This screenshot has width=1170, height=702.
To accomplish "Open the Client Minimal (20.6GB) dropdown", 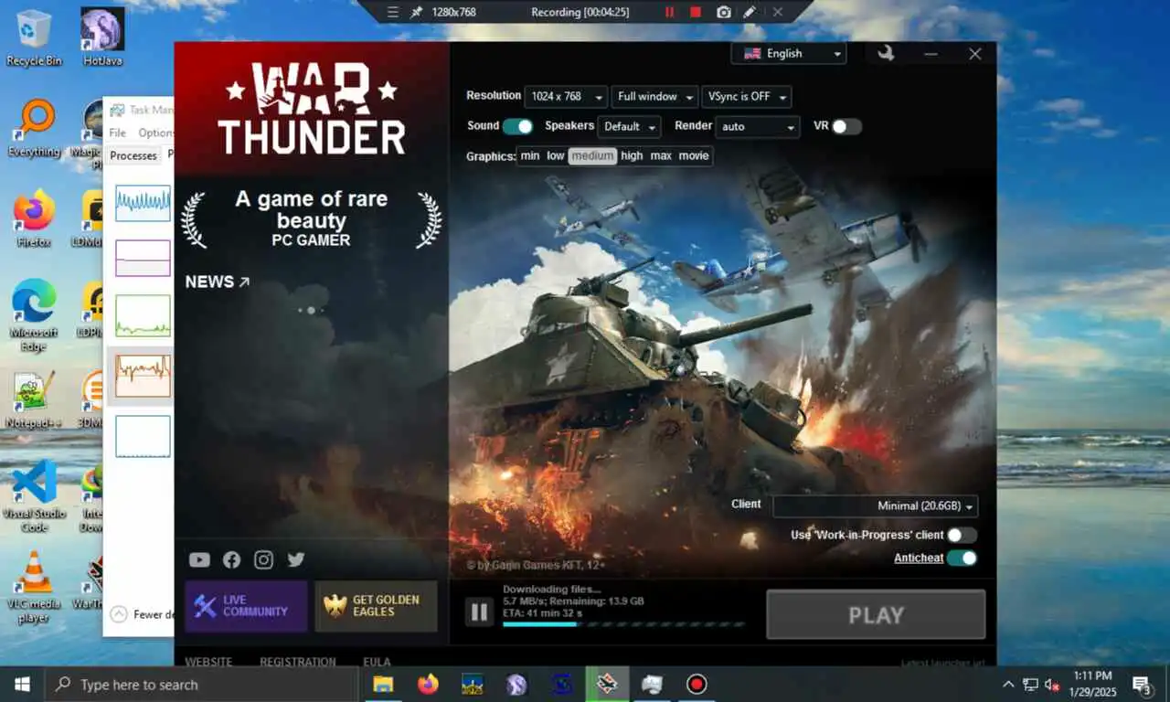I will pos(876,506).
